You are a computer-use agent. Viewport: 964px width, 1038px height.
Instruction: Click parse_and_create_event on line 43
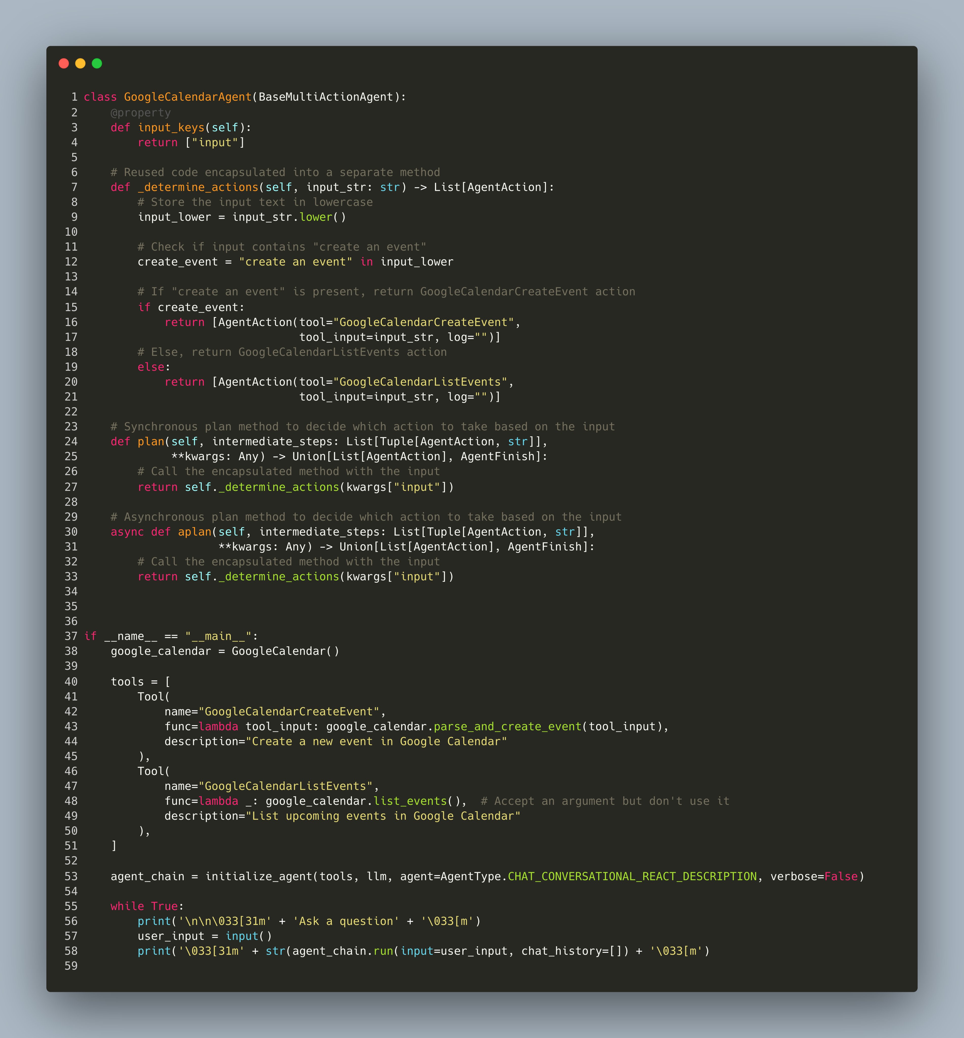point(507,727)
